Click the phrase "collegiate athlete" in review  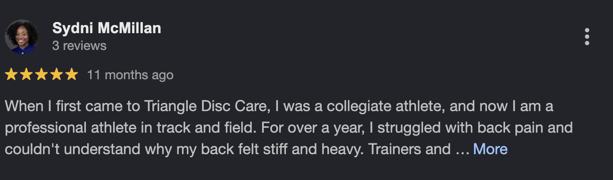pyautogui.click(x=385, y=106)
